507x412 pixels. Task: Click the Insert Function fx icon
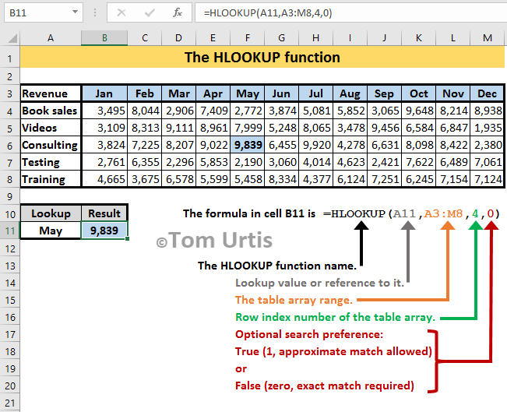tap(178, 12)
